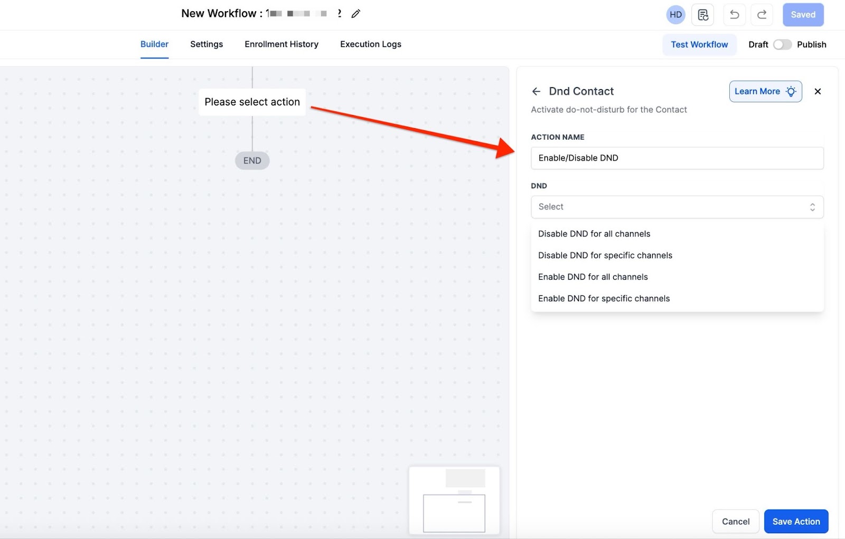Click the Save Action button
This screenshot has width=845, height=539.
click(796, 522)
